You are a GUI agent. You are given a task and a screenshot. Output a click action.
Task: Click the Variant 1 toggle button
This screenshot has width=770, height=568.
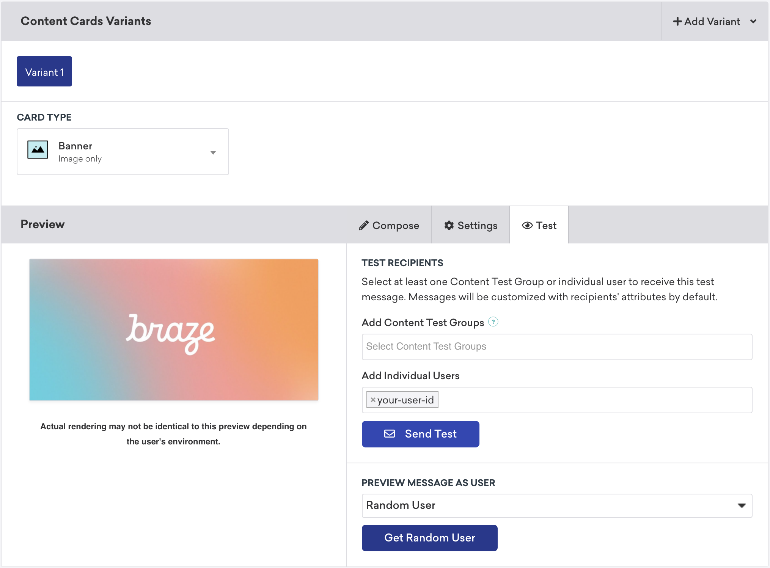44,72
